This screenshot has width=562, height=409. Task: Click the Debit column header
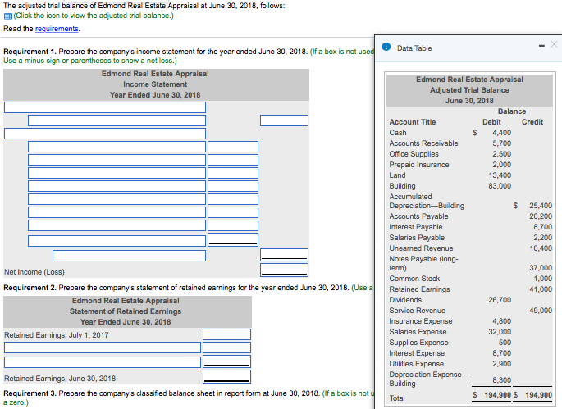point(491,122)
